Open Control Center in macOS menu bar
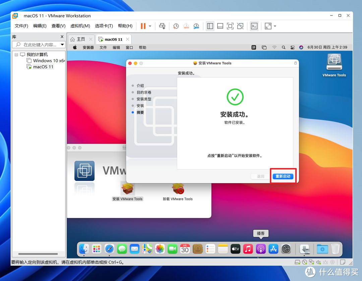 point(293,47)
